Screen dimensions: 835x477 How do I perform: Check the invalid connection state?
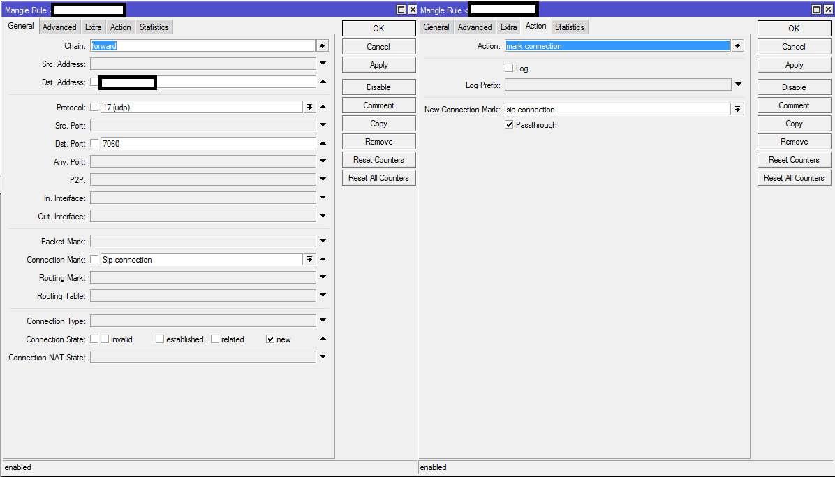[x=105, y=339]
